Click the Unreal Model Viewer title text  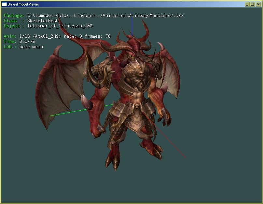[x=23, y=4]
